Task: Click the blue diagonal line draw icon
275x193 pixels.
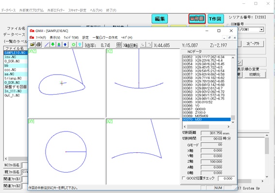Action: coord(47,45)
